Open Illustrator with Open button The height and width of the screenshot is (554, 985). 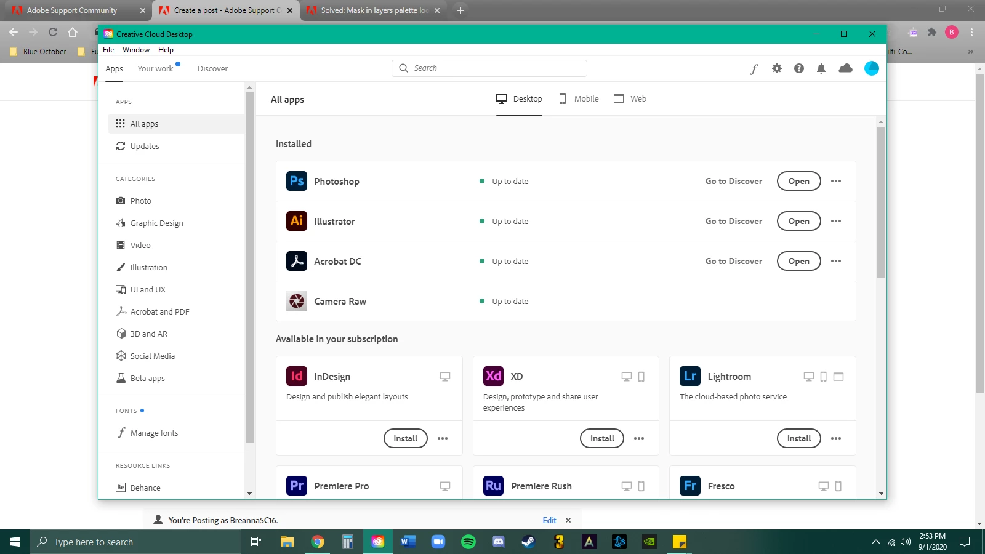(x=799, y=221)
